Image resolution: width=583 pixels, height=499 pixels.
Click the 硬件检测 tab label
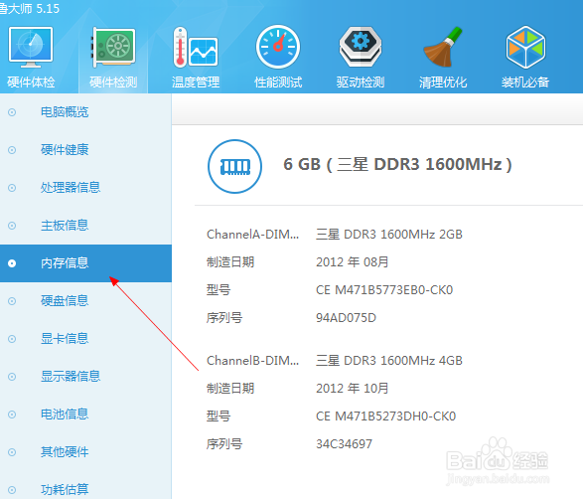point(113,82)
